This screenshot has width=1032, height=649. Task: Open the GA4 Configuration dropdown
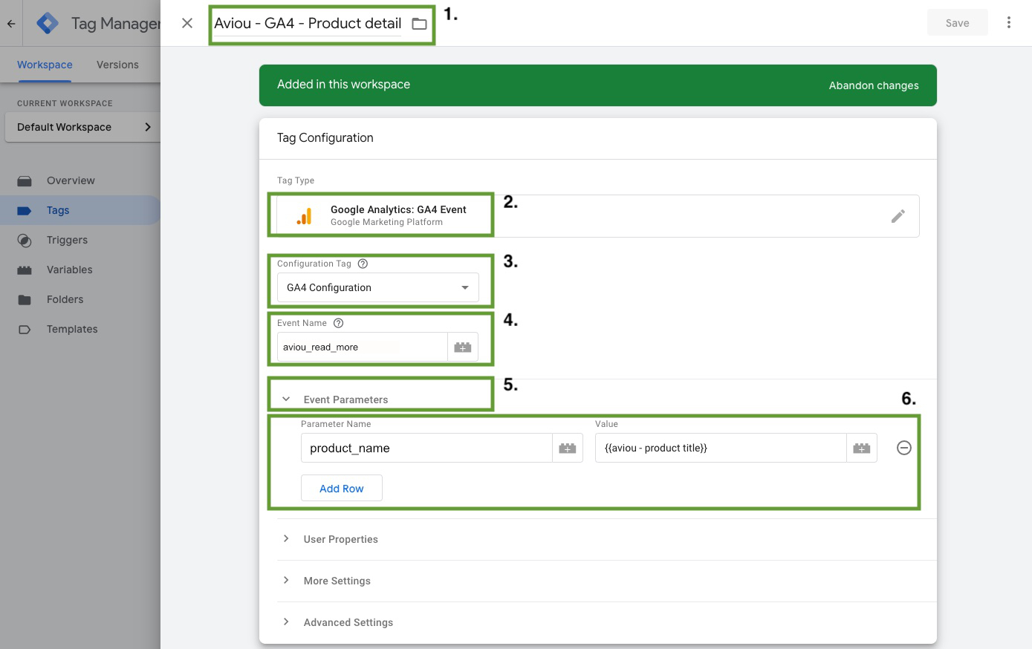(378, 287)
